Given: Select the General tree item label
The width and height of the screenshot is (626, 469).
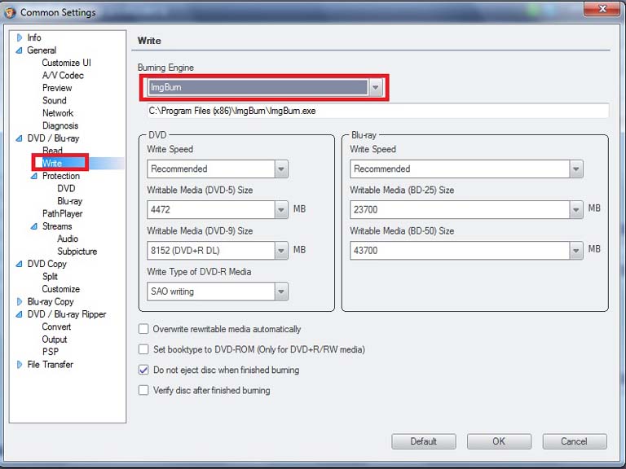Looking at the screenshot, I should (42, 50).
